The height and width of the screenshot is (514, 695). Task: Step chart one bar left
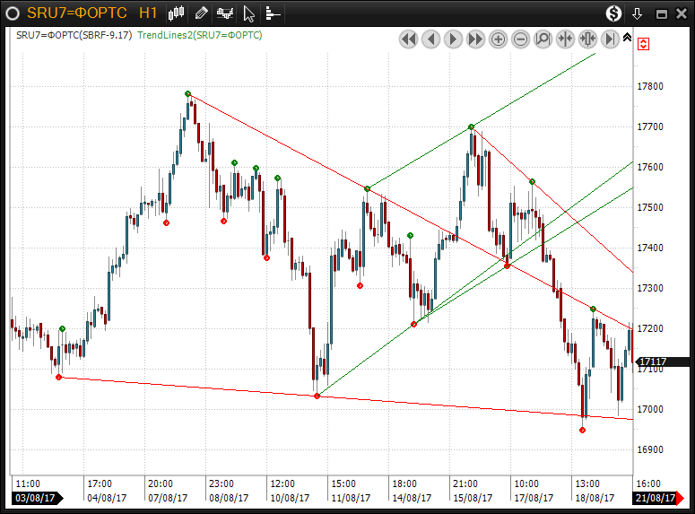point(430,39)
